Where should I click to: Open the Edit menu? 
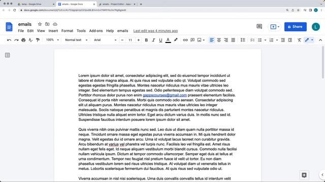30,31
